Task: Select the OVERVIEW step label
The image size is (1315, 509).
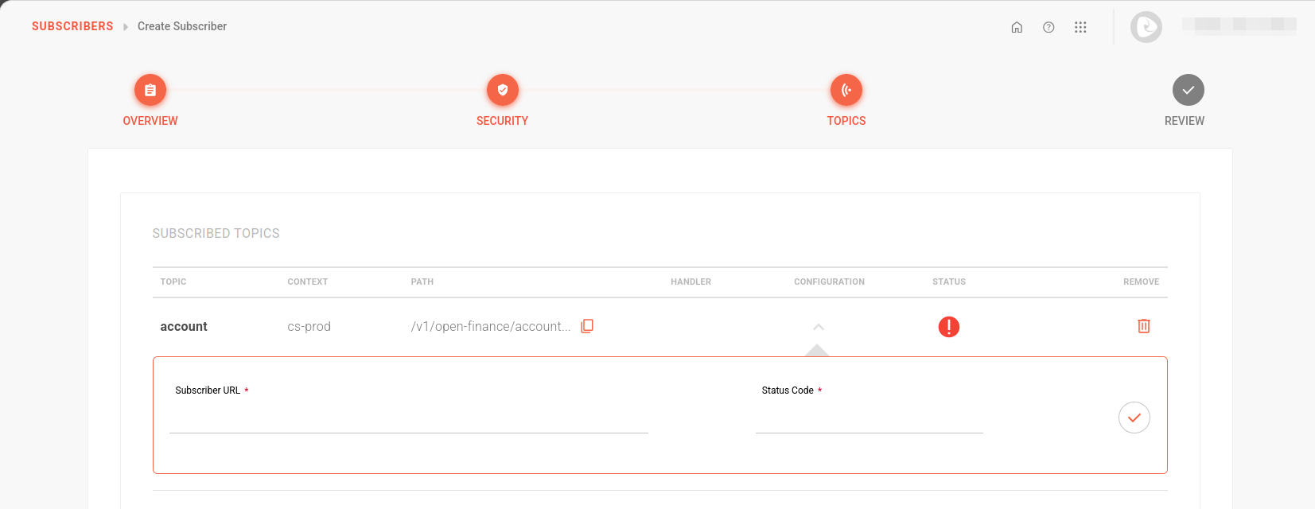Action: 150,121
